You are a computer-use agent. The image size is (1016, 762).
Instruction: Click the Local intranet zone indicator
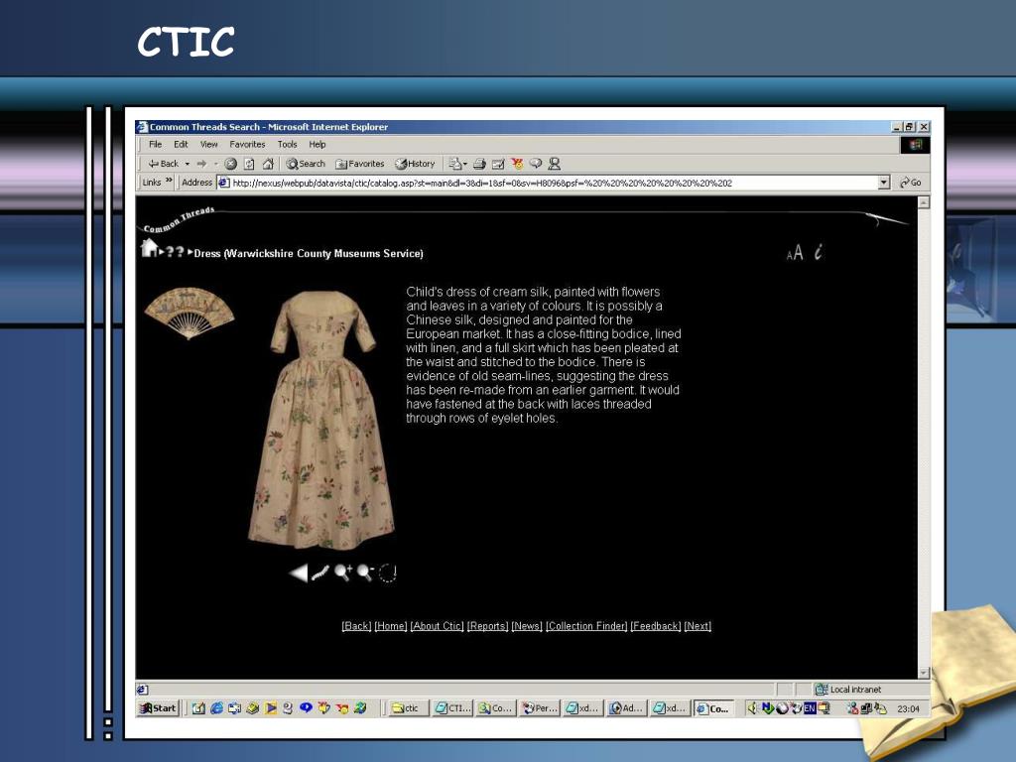click(x=848, y=690)
